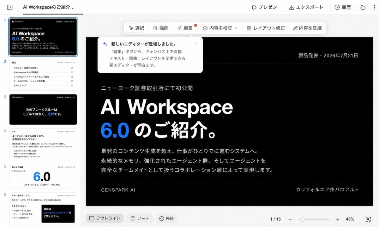
Task: Select slide 3 次のブレークスルー thumbnail
Action: (x=43, y=110)
